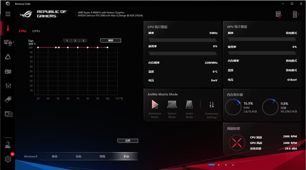The height and width of the screenshot is (170, 306).
Task: Click the dashboard layout edit icon
Action: [x=278, y=14]
